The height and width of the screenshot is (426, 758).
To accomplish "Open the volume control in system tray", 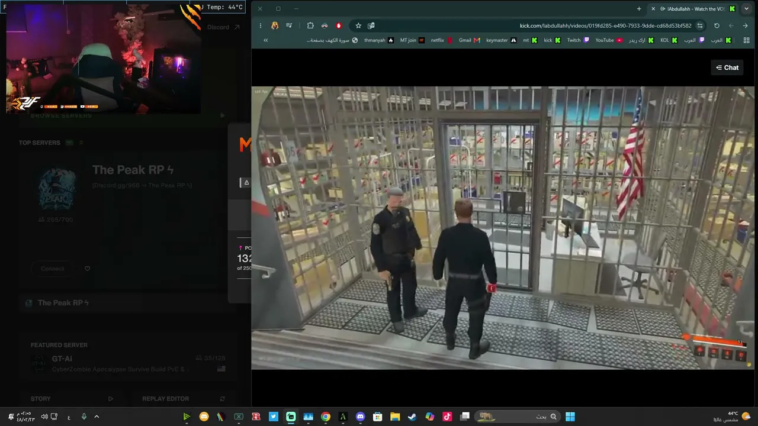I will click(44, 417).
